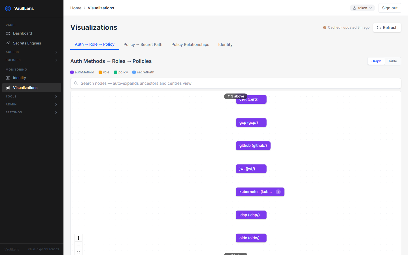Open the token user dropdown
This screenshot has height=255, width=408.
[x=362, y=8]
